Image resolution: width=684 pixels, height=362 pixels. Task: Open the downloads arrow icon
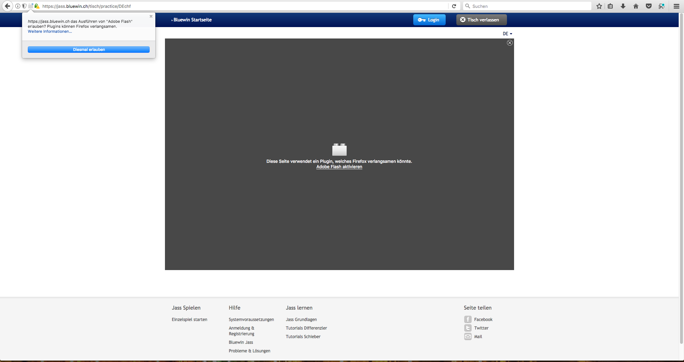click(623, 6)
